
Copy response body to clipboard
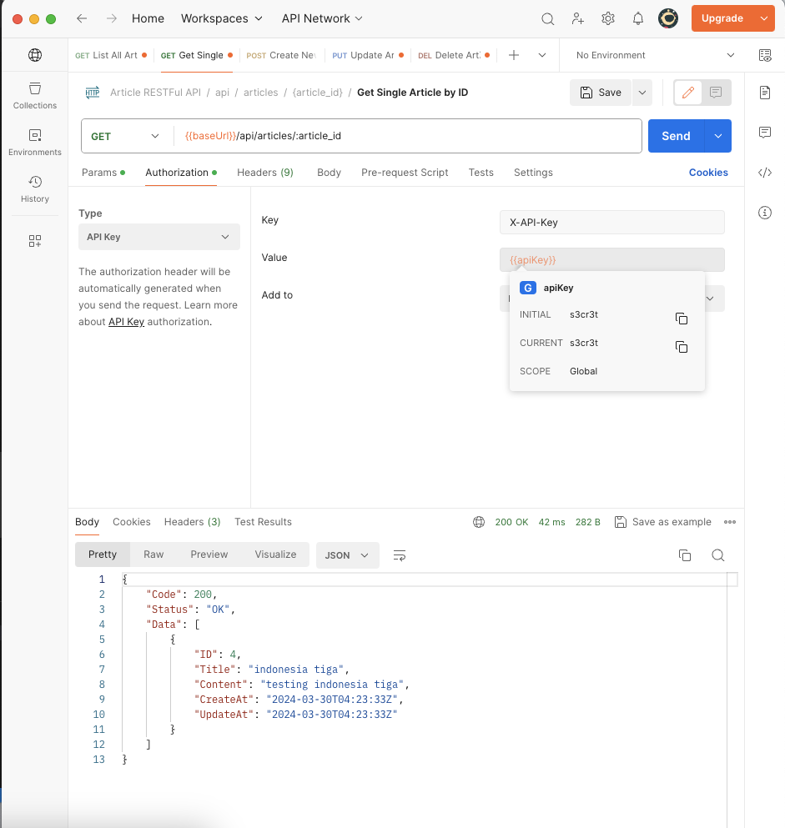(x=685, y=555)
